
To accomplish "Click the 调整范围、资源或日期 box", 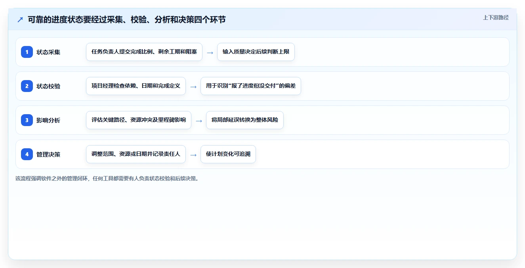I will point(136,154).
